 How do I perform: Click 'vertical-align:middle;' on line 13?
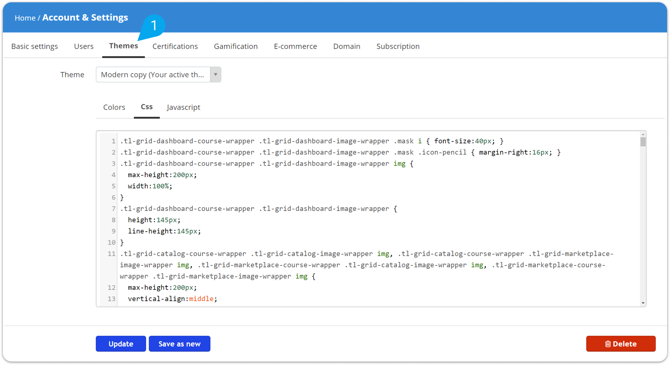tap(172, 299)
